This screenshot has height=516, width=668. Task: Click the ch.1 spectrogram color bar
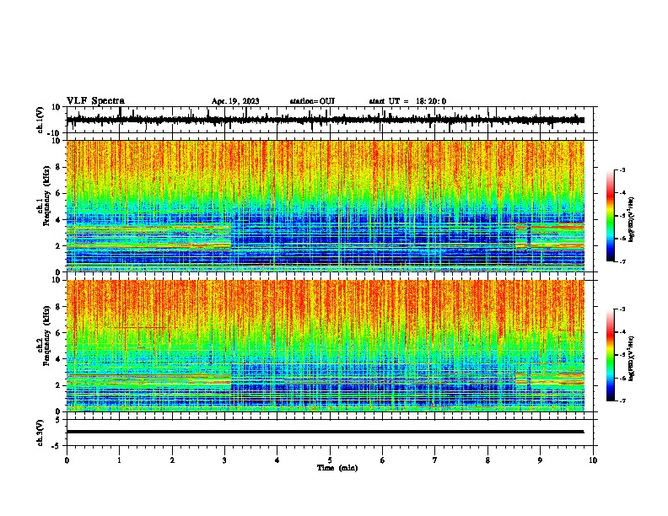611,216
